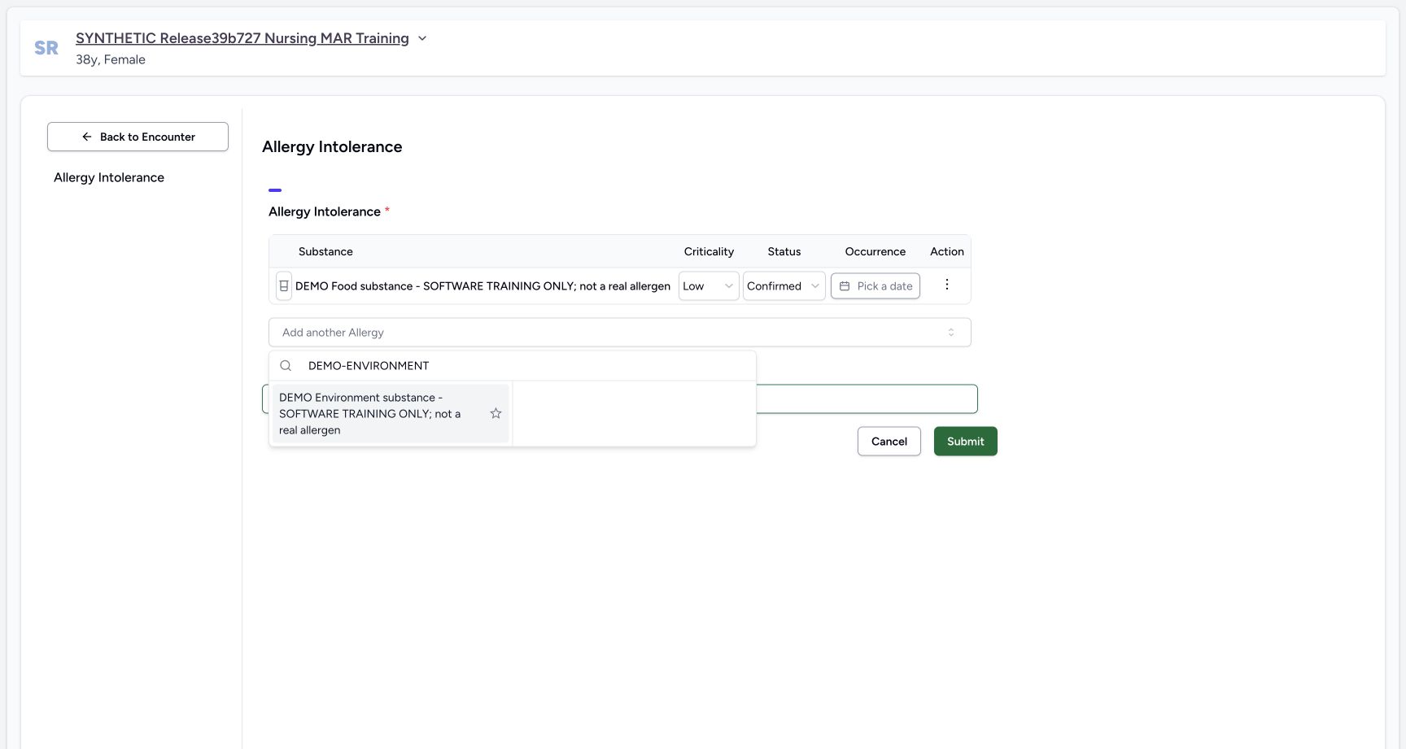Click the food substance icon in row
1406x749 pixels.
[284, 286]
